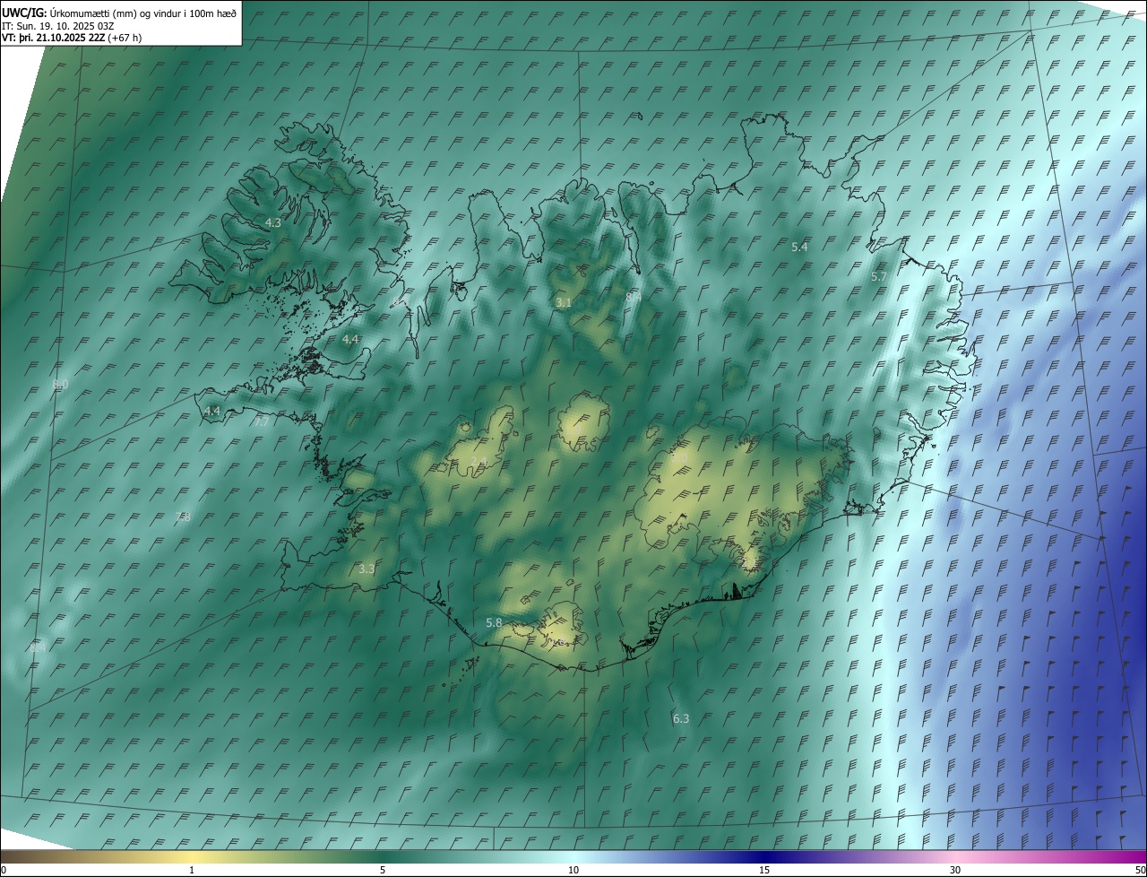Click the VT valid time 21.10.2025 22Z line
The width and height of the screenshot is (1147, 877).
click(x=72, y=38)
